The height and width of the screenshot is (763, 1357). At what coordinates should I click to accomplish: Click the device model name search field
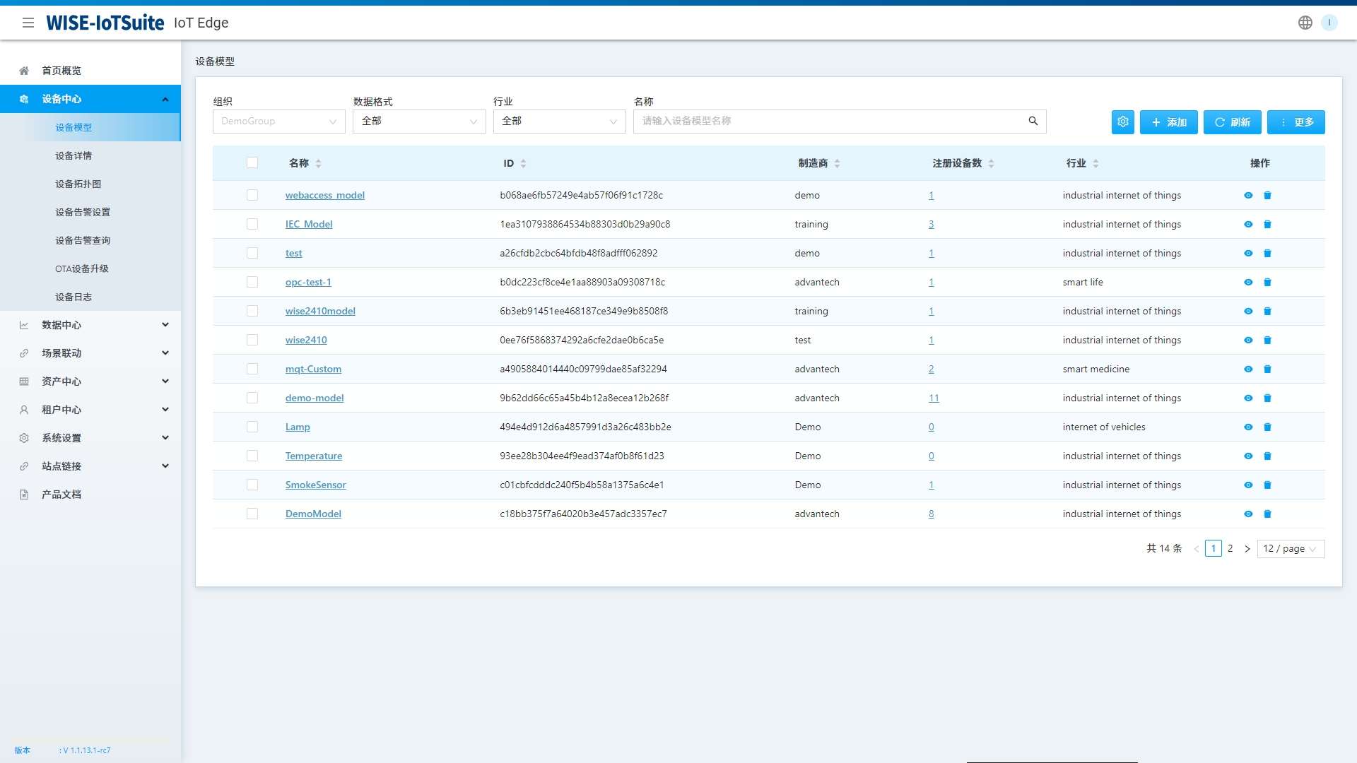pos(827,122)
